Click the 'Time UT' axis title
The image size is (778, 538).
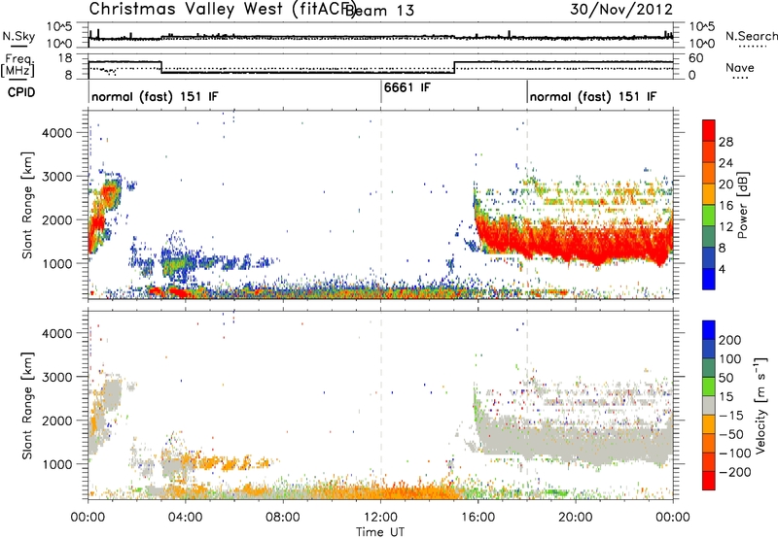coord(380,532)
